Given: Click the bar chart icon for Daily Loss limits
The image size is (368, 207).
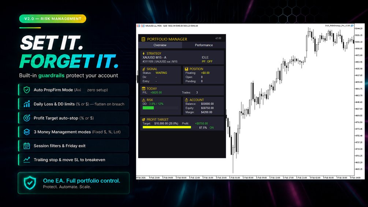Looking at the screenshot, I should 27,104.
